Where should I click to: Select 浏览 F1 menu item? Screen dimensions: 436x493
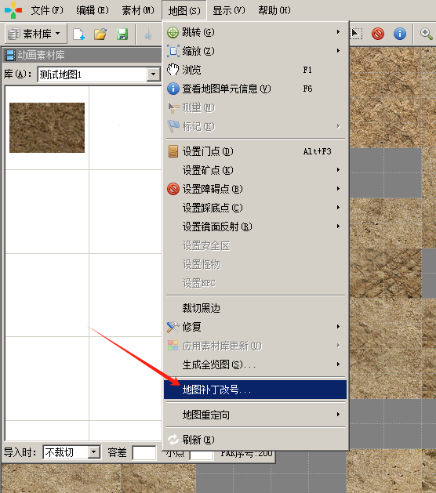point(255,70)
